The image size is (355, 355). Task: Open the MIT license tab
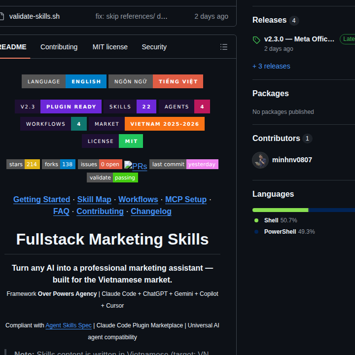tap(110, 47)
